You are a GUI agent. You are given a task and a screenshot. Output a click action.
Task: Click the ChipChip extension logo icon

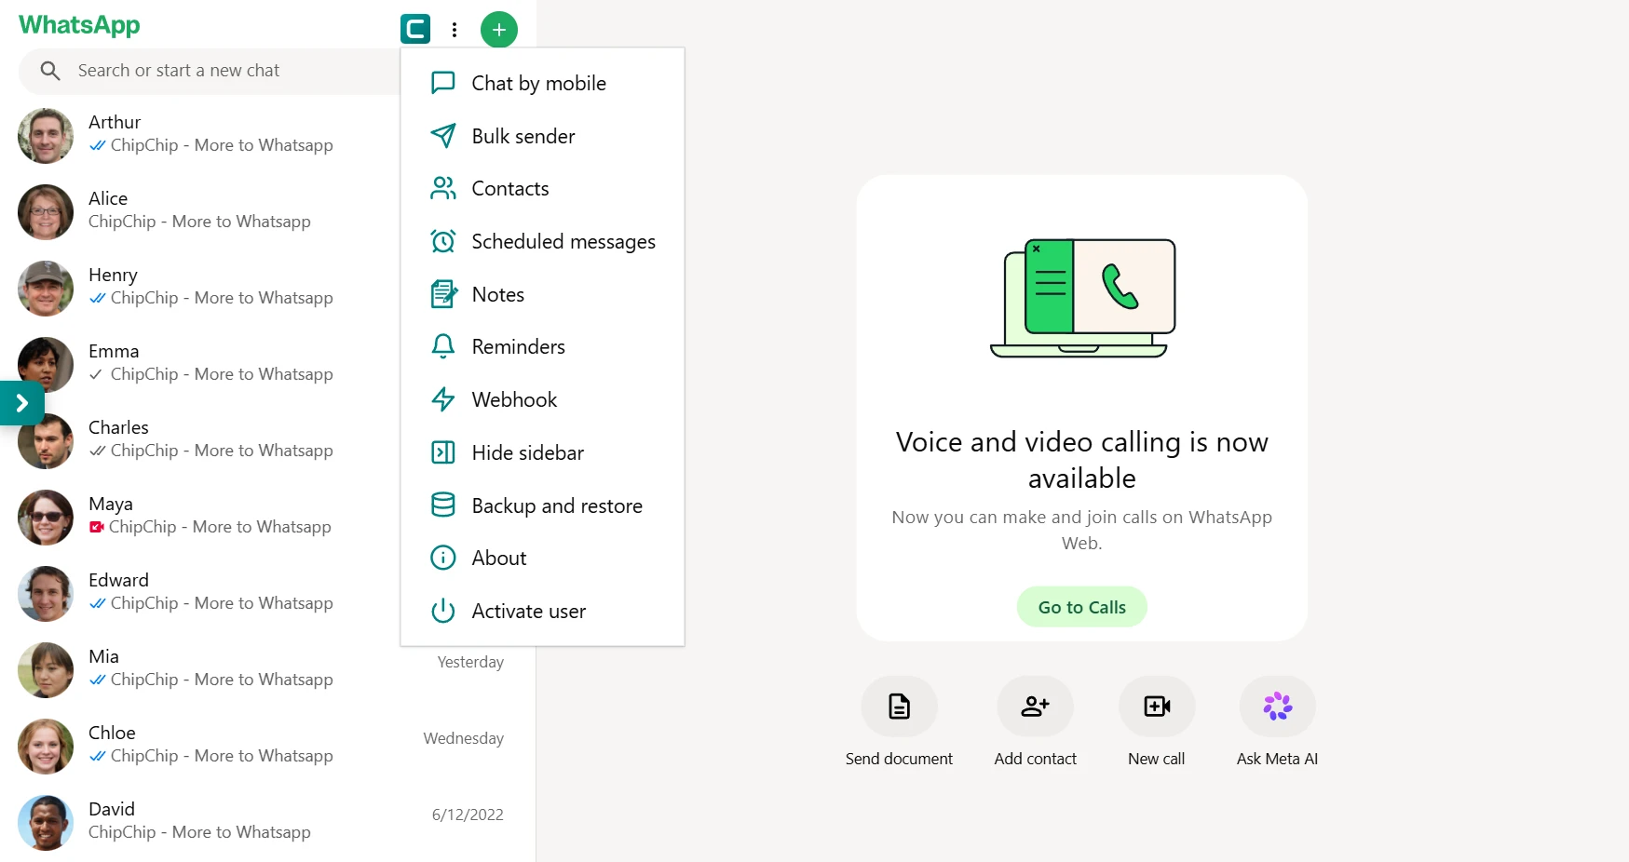(415, 29)
